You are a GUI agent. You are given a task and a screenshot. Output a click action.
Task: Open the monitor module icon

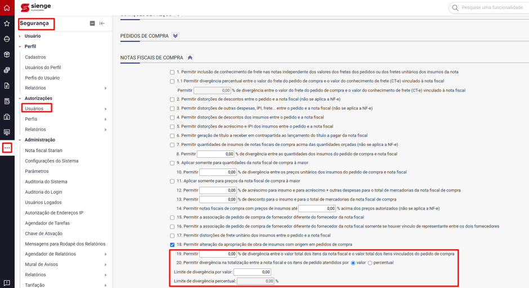point(7,132)
